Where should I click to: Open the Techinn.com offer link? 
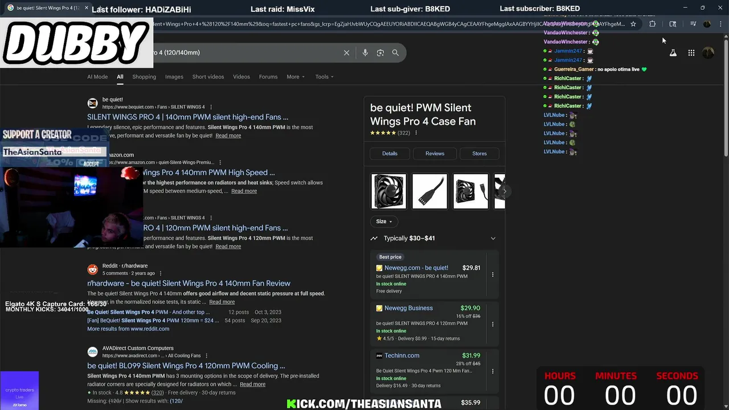pyautogui.click(x=402, y=355)
